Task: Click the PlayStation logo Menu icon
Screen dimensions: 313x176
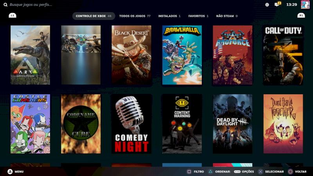Action: [x=10, y=172]
